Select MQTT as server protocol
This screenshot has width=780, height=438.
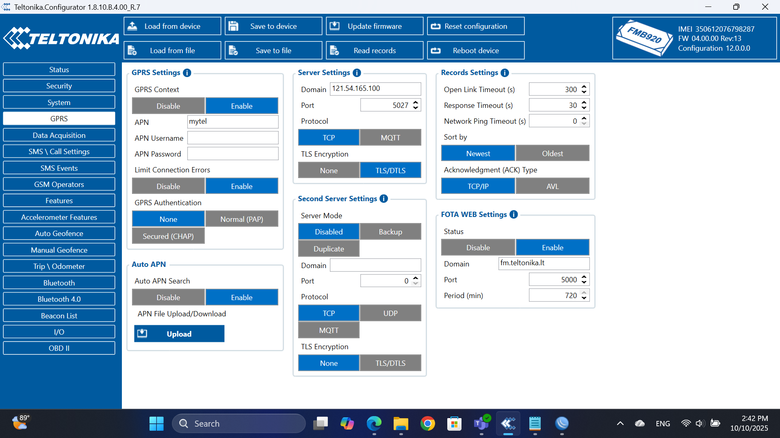tap(390, 137)
